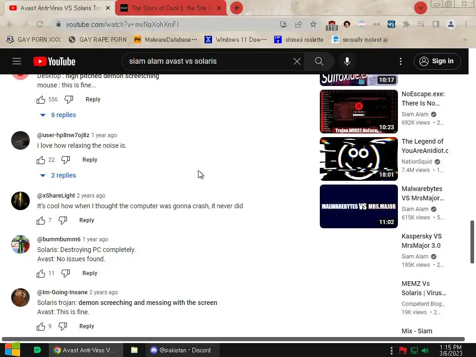Image resolution: width=476 pixels, height=357 pixels.
Task: Reload the current page
Action: (x=40, y=24)
